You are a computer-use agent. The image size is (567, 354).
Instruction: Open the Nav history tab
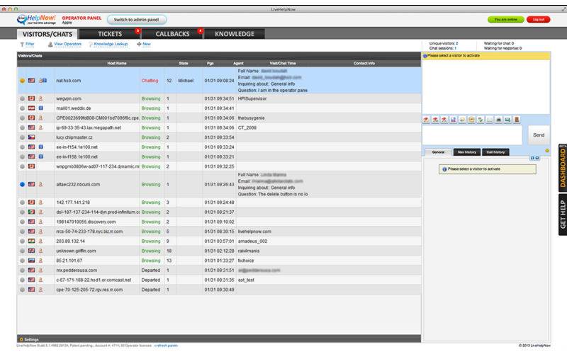click(x=467, y=152)
